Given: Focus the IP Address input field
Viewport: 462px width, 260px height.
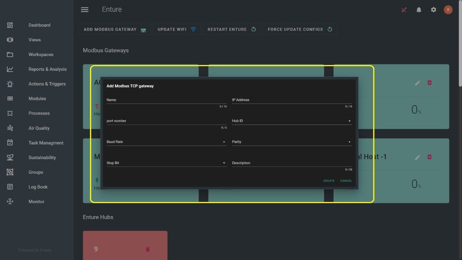Looking at the screenshot, I should coord(291,100).
